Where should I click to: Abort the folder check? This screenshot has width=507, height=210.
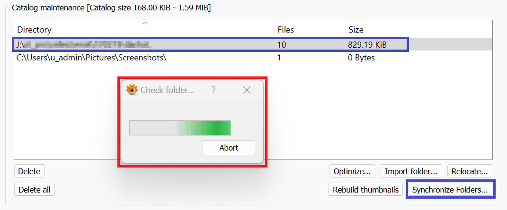(x=229, y=148)
